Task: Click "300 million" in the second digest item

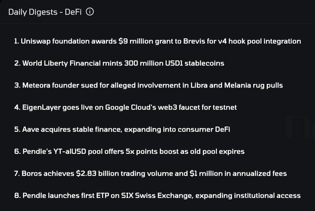Action: pos(137,63)
